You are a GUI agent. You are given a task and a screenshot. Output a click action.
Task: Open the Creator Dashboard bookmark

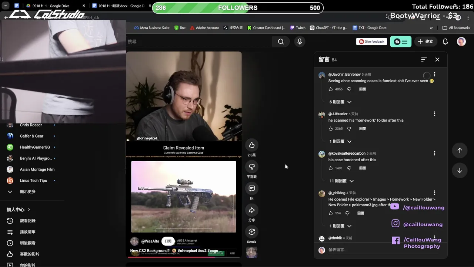pos(266,28)
